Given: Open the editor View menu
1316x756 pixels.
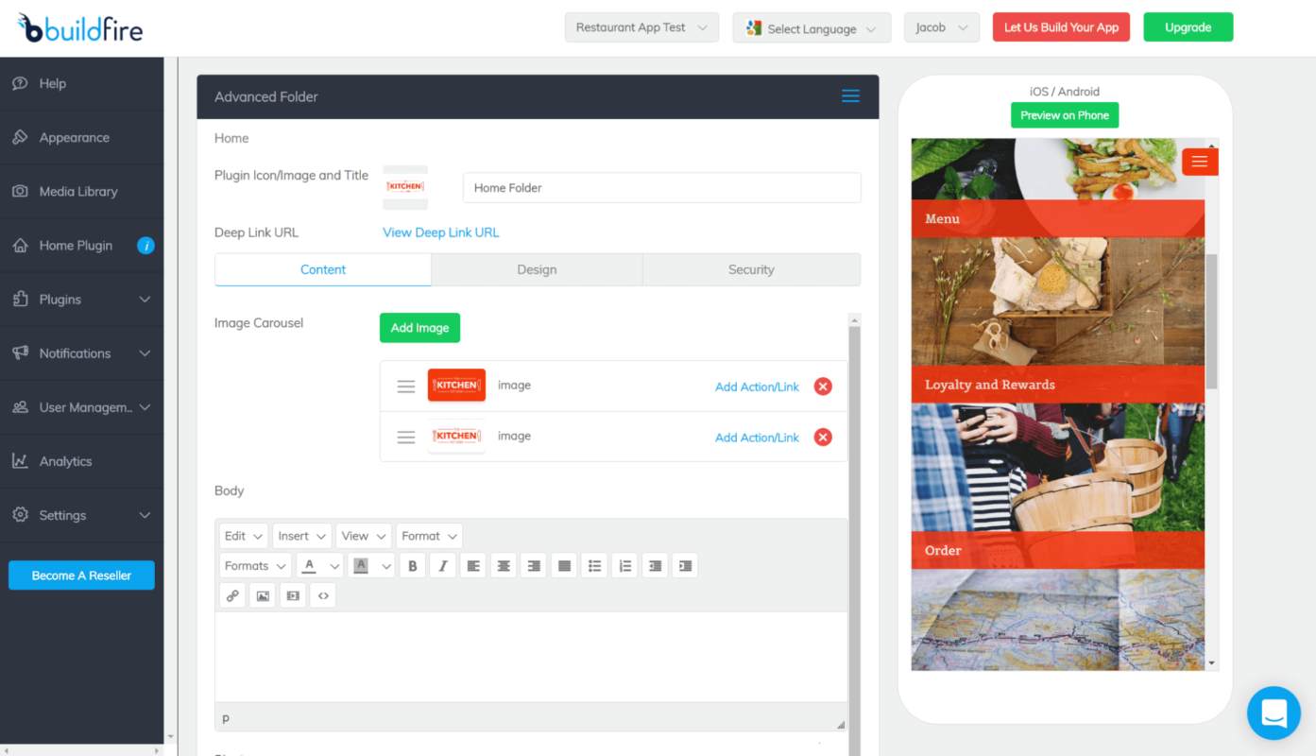Looking at the screenshot, I should pos(364,536).
